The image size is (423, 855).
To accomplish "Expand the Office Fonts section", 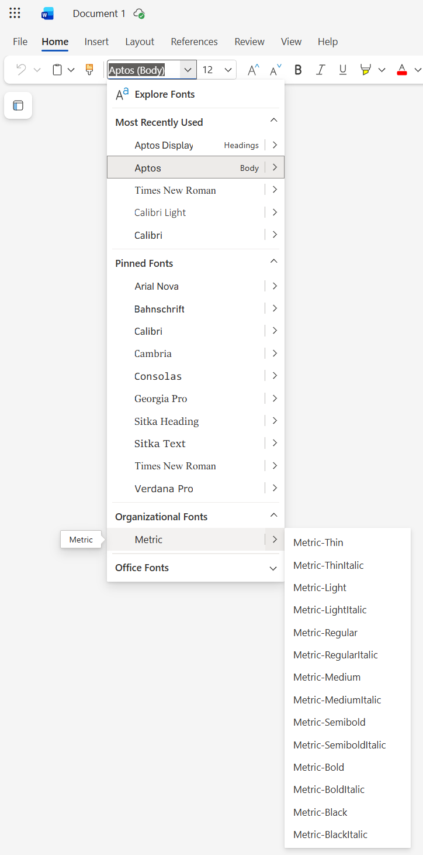I will 273,568.
